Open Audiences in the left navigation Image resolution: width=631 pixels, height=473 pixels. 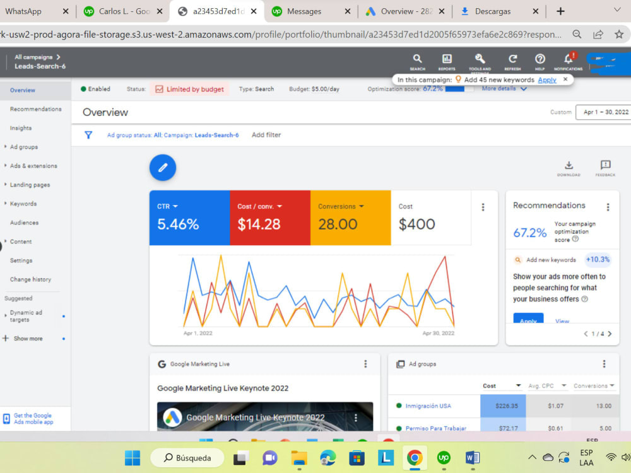click(x=24, y=223)
